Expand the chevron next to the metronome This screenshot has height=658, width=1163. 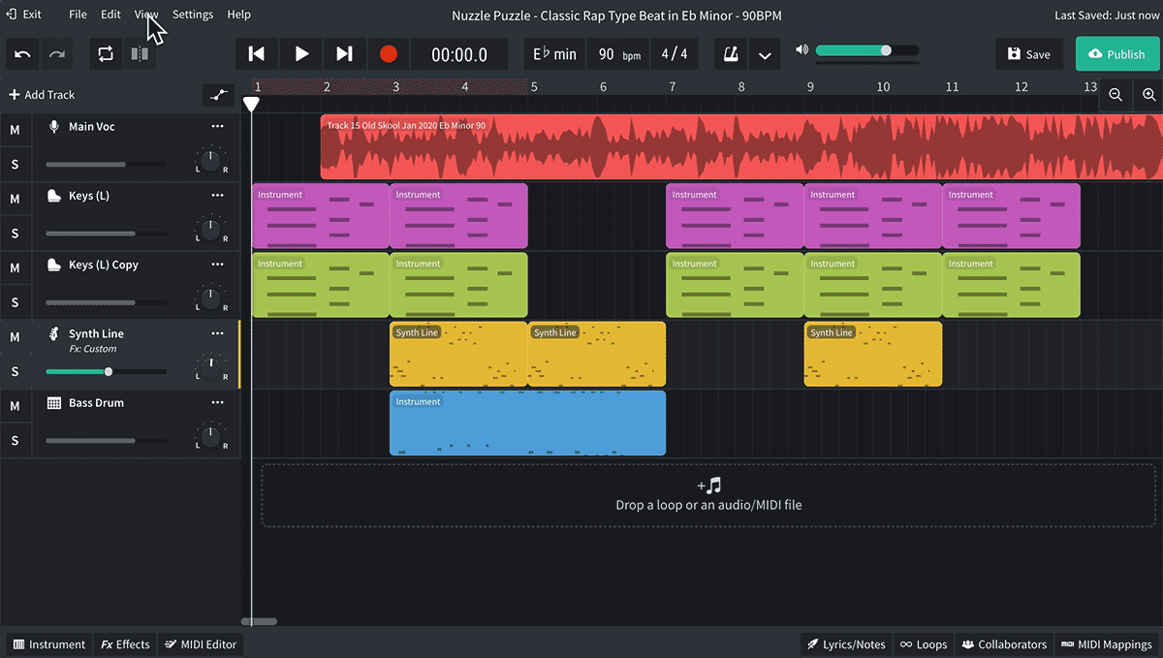(x=765, y=53)
